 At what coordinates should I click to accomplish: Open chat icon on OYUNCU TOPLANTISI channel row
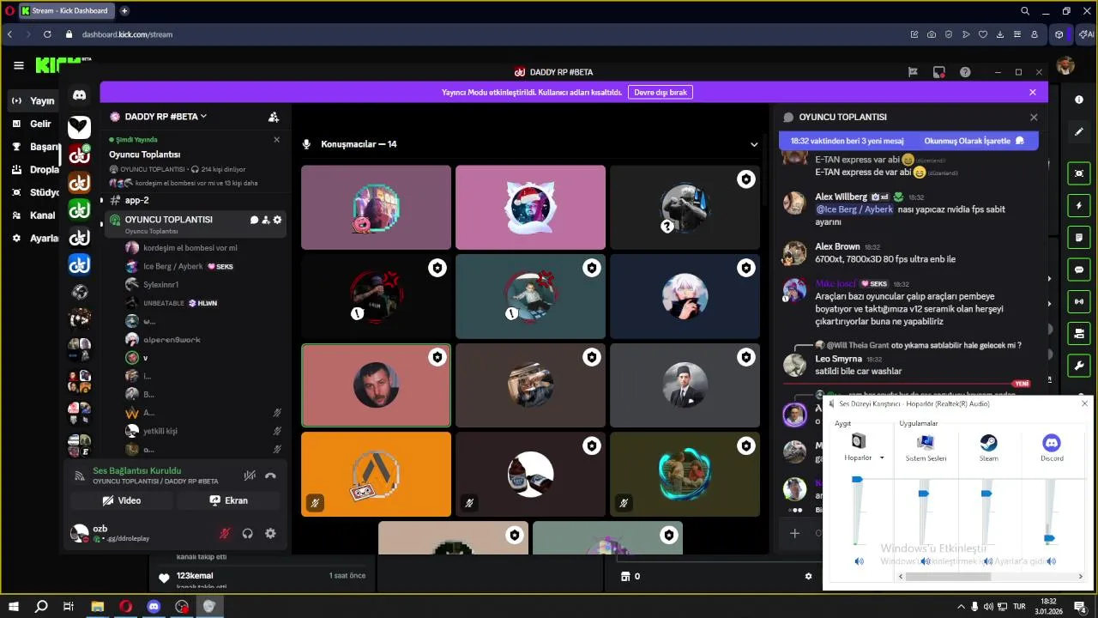pos(254,220)
